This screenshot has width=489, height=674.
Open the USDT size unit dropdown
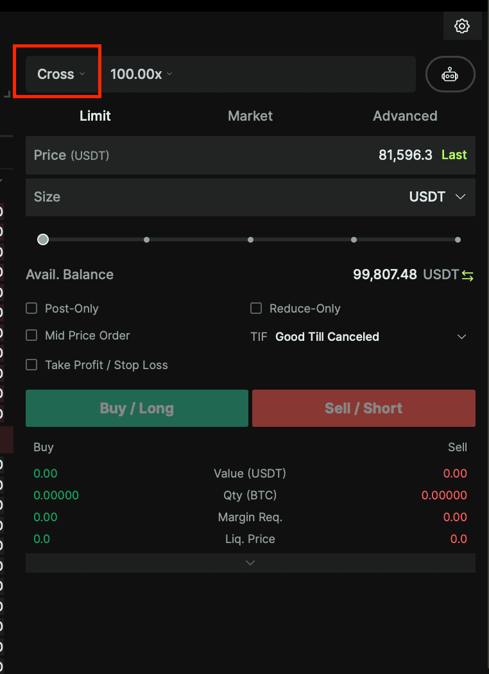(437, 197)
